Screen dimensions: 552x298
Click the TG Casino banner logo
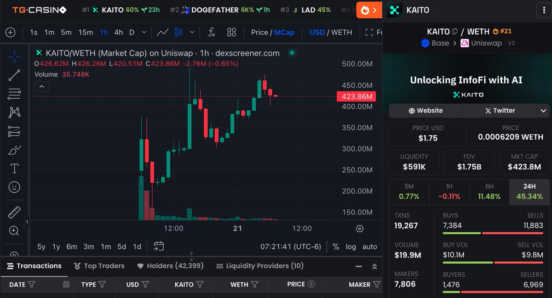(x=39, y=10)
